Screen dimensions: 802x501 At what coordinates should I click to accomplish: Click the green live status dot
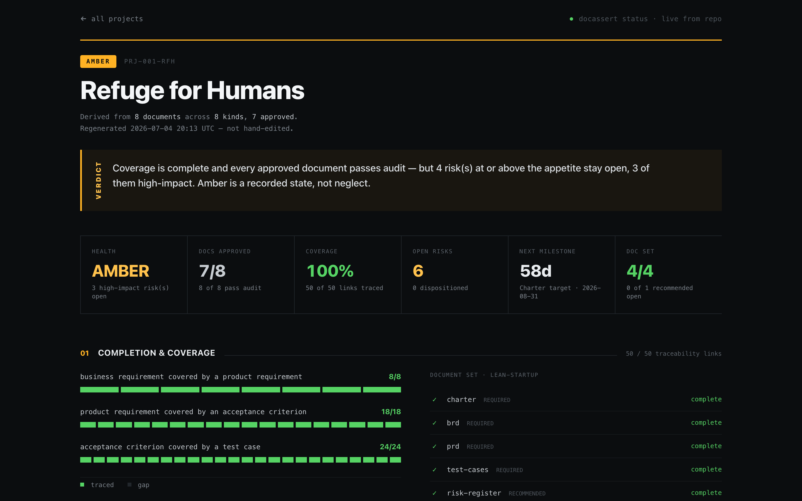point(571,19)
